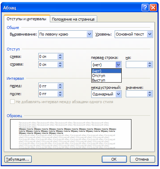Decrease the значение spacing value
This screenshot has width=160, height=169.
[150, 95]
